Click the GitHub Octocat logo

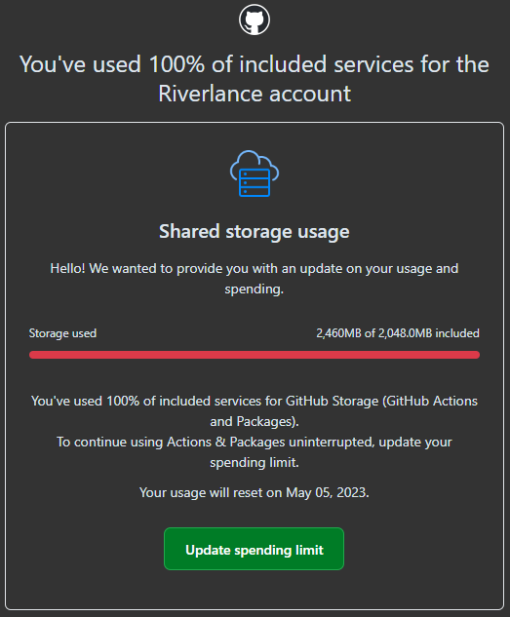tap(255, 19)
